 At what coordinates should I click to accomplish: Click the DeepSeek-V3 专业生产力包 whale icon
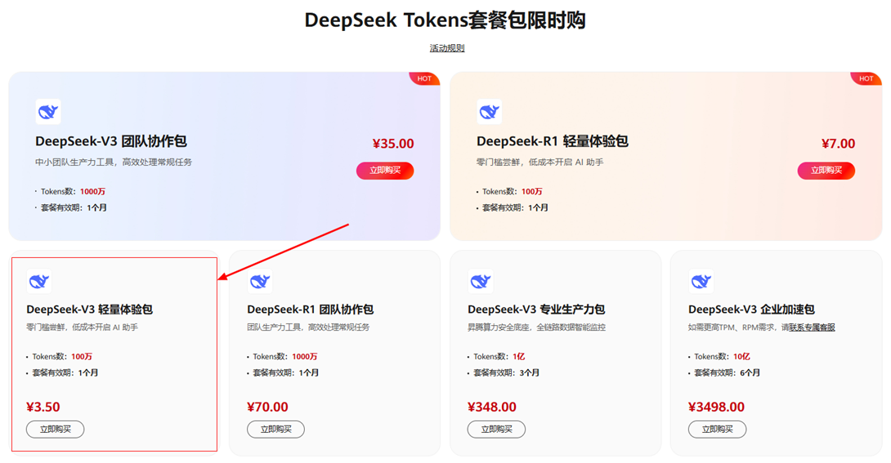[x=481, y=282]
